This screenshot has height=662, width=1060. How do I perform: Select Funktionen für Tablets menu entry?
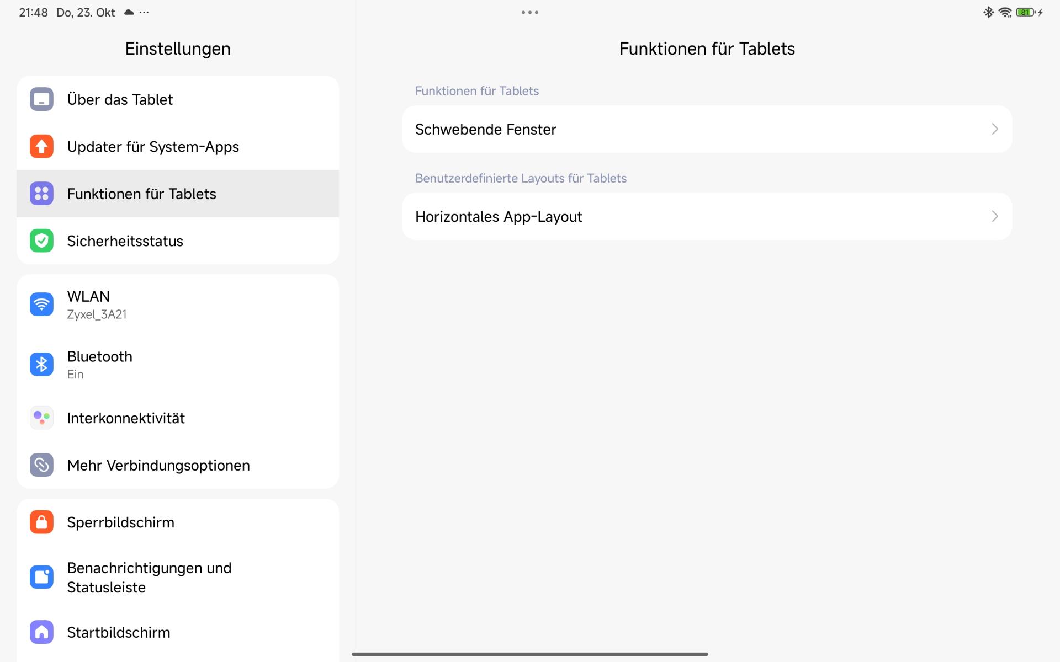141,194
